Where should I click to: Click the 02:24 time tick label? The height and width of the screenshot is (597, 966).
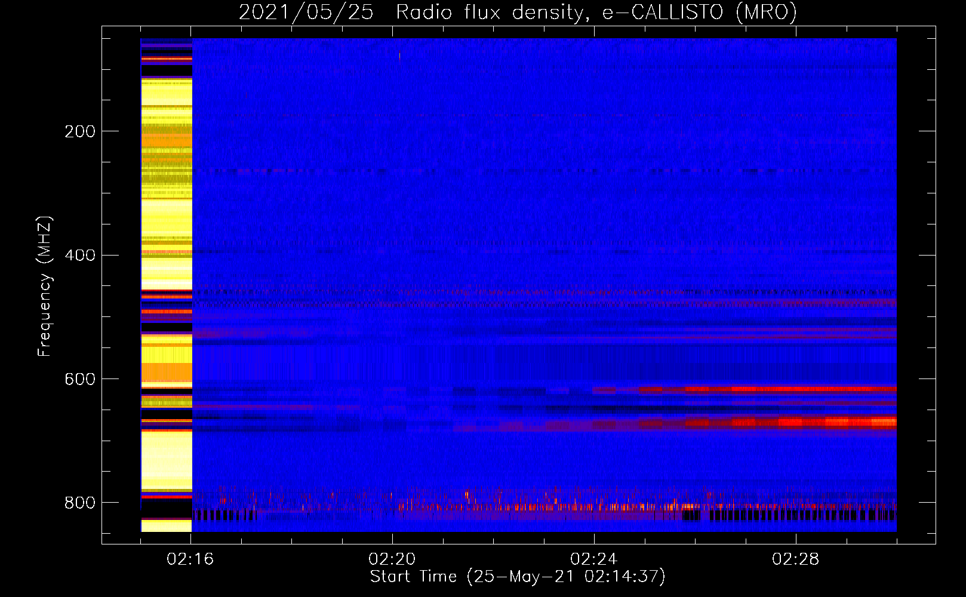click(594, 559)
